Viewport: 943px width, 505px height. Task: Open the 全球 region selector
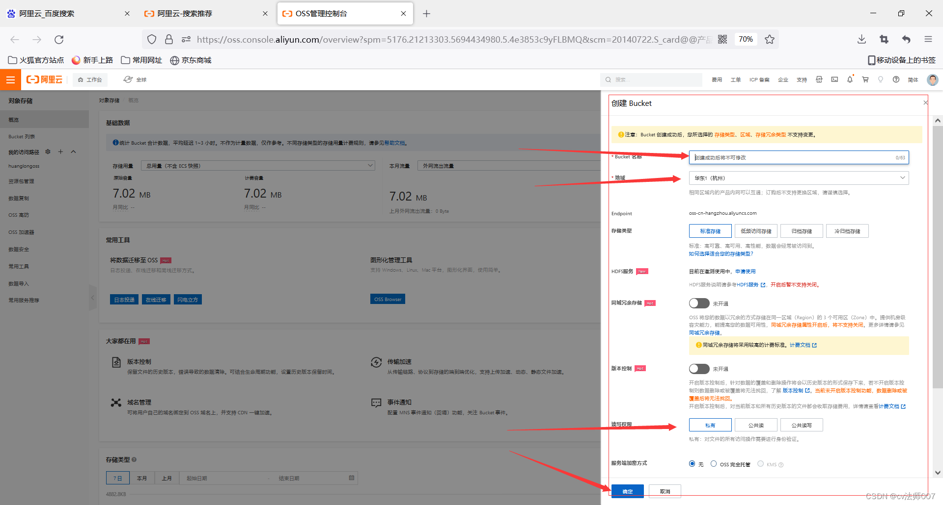coord(135,79)
